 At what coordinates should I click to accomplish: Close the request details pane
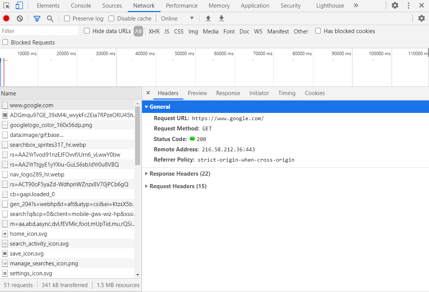[148, 93]
